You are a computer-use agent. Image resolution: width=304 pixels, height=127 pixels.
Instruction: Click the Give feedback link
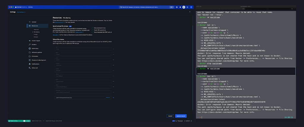(21, 12)
